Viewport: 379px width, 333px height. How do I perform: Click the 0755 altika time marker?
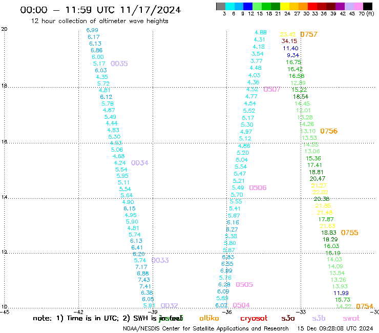349,233
